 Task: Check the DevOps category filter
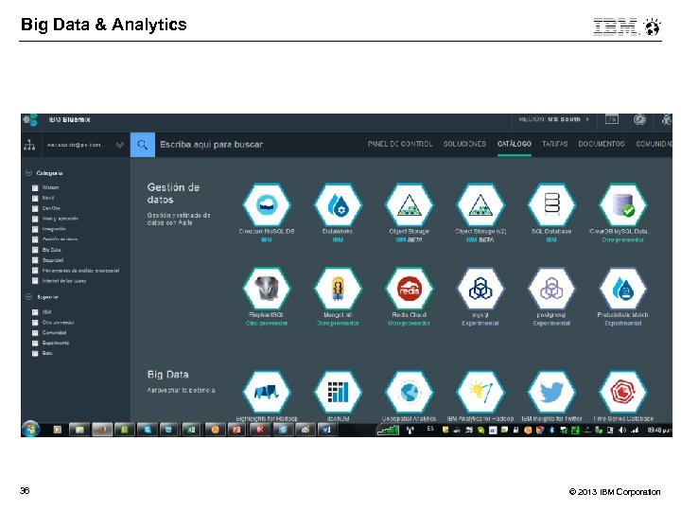[x=35, y=208]
